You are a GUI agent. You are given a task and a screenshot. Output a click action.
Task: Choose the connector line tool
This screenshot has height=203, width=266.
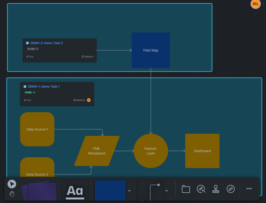[x=153, y=191]
